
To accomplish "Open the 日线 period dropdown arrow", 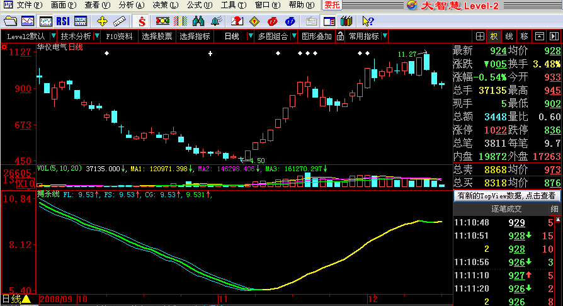I will [x=251, y=36].
